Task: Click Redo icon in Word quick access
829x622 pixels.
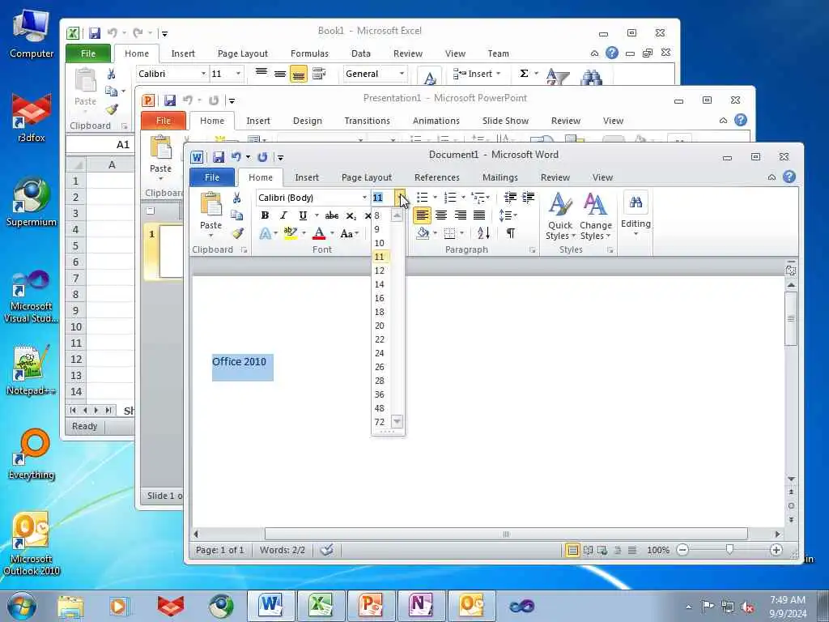Action: (x=262, y=157)
